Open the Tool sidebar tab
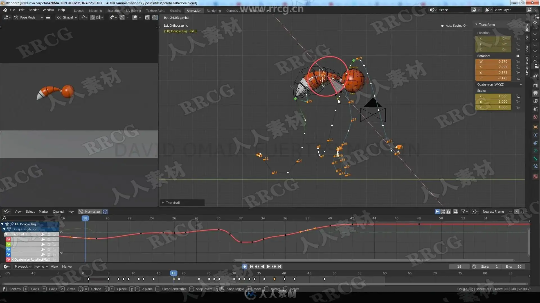Viewport: 540px width, 303px height. point(527,38)
